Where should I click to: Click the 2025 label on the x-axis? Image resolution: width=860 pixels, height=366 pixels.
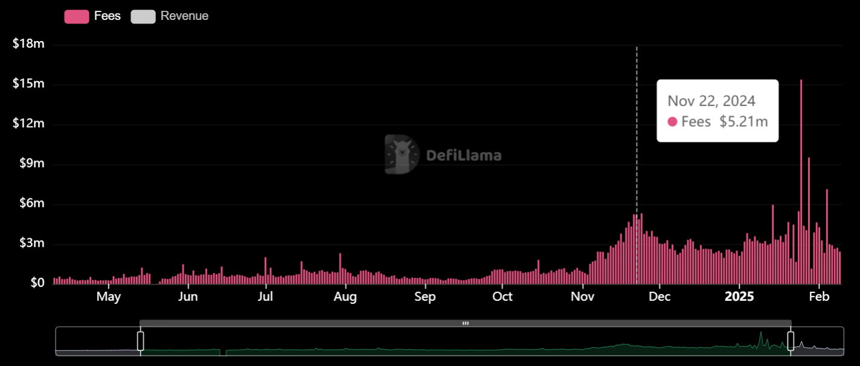tap(739, 297)
